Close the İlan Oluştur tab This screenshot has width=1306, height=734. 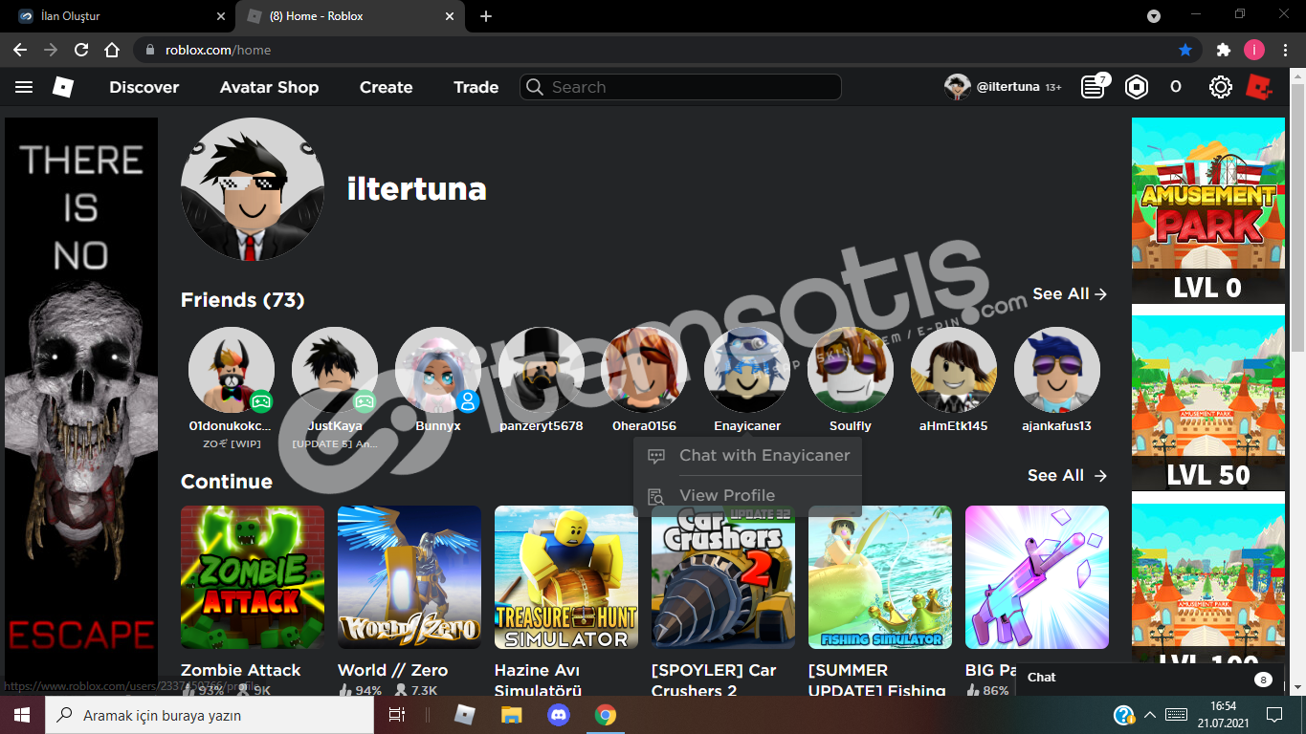click(x=221, y=16)
